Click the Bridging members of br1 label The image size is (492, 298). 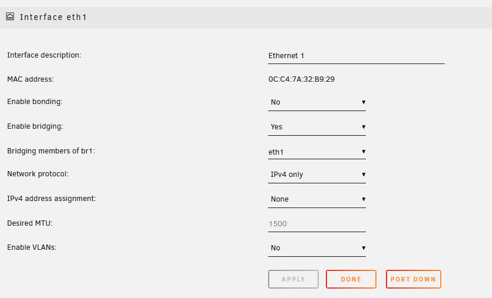tap(51, 151)
